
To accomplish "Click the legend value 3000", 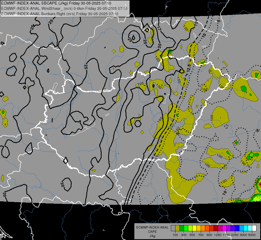I will (x=243, y=235).
